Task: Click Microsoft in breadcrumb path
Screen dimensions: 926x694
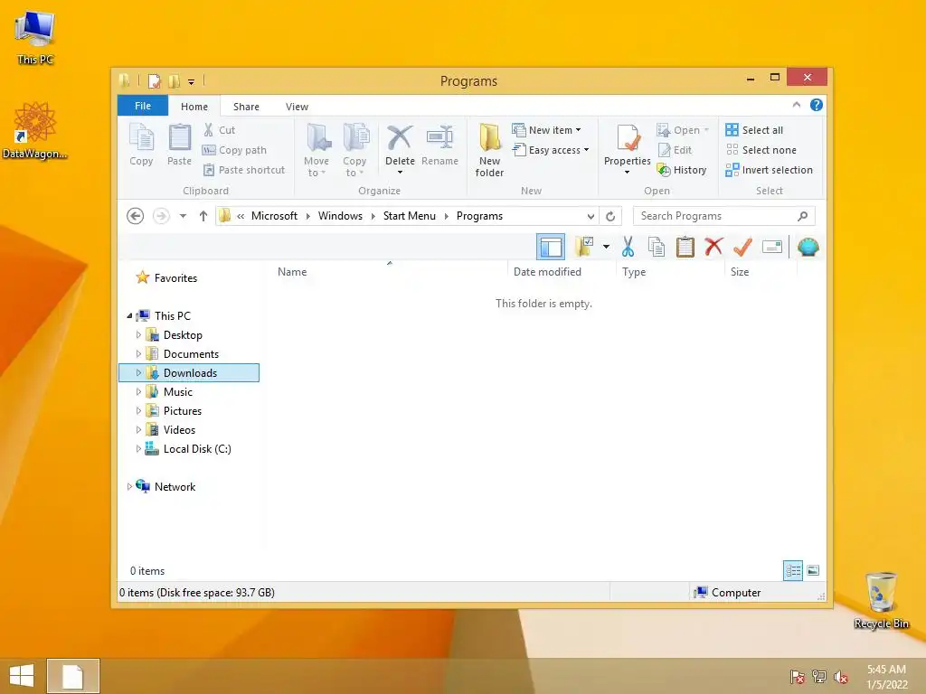Action: tap(274, 216)
